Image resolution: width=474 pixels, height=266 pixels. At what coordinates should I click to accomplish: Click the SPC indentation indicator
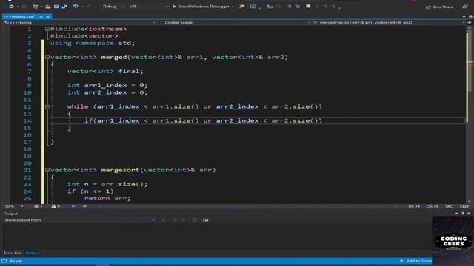click(x=449, y=207)
